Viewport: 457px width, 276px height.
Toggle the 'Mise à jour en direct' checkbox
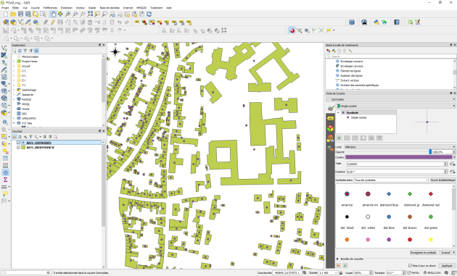click(x=410, y=266)
